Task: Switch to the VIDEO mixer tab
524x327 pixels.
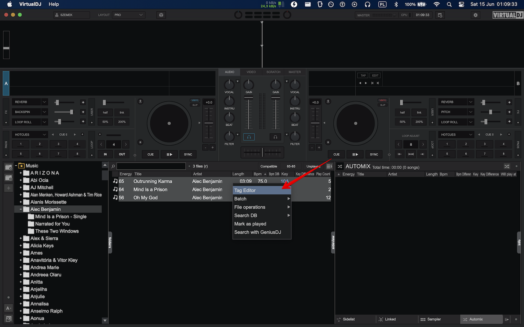Action: (x=251, y=72)
